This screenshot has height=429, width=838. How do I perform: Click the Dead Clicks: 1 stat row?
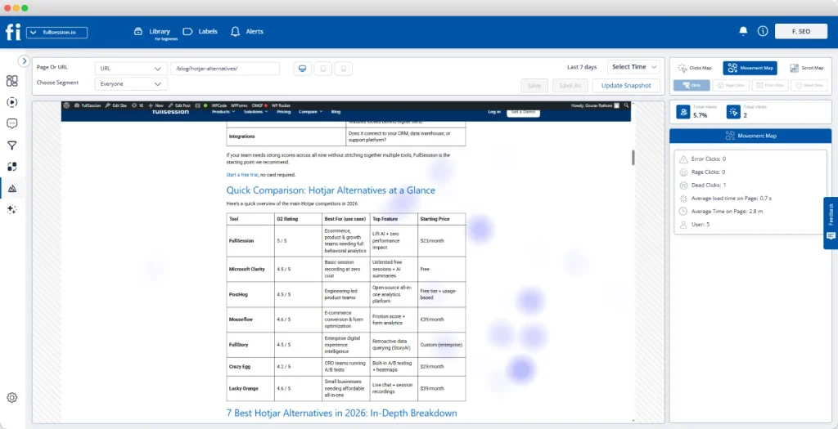[702, 185]
